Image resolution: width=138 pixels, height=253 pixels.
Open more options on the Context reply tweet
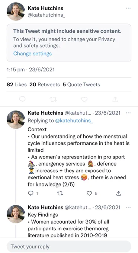128,113
